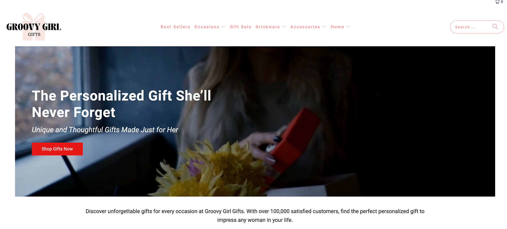This screenshot has width=507, height=229.
Task: Select the Home menu label
Action: (x=337, y=27)
